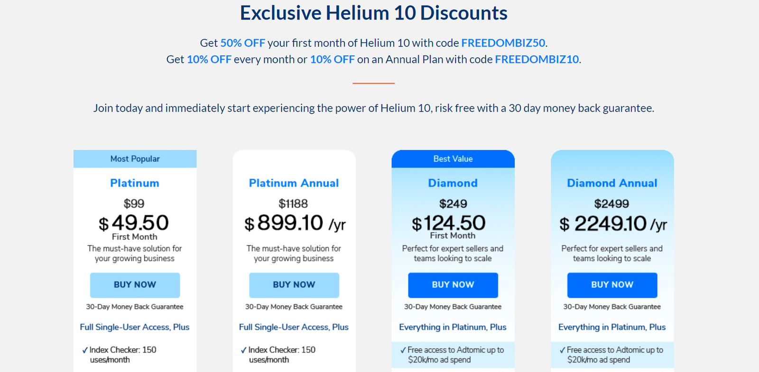Select the Best Value banner

453,159
